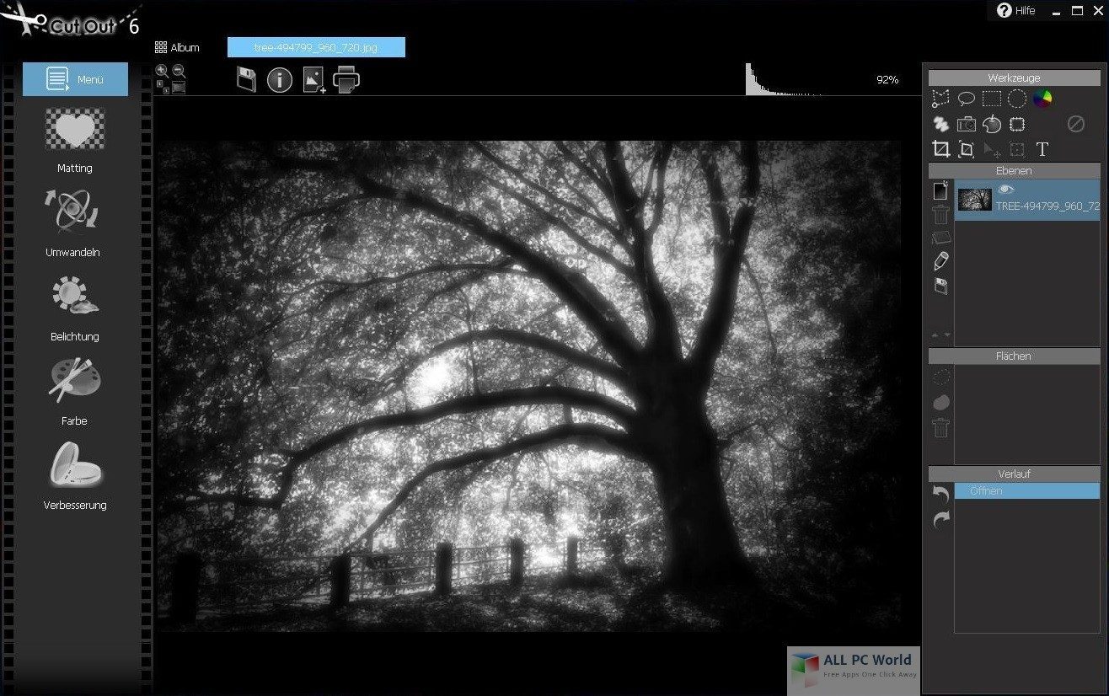Select the crop tool
Screen dimensions: 1109x696
(940, 150)
